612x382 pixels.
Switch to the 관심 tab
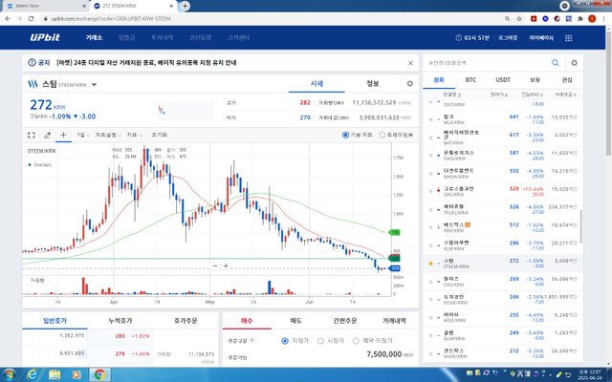tap(567, 80)
